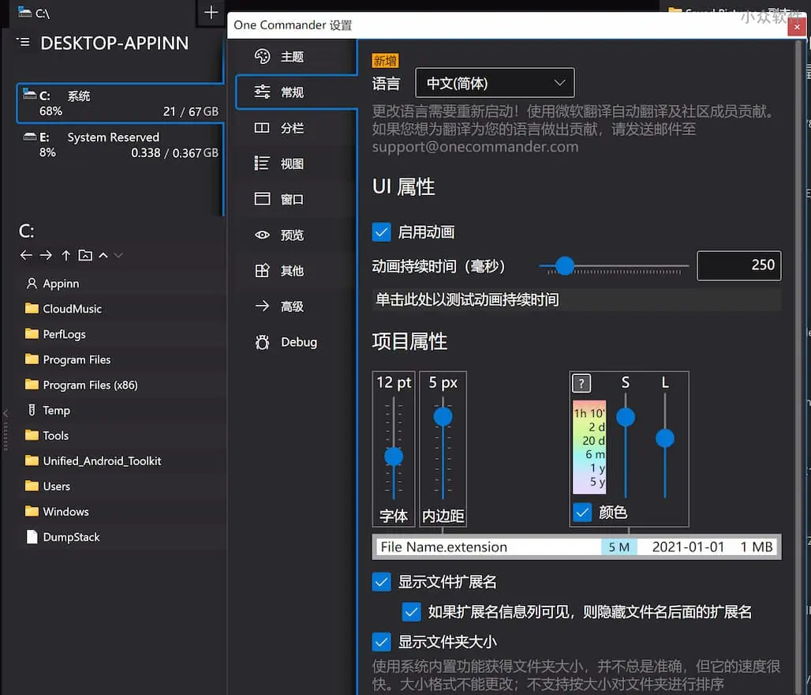Click the support@onecommander.com email text

click(476, 147)
